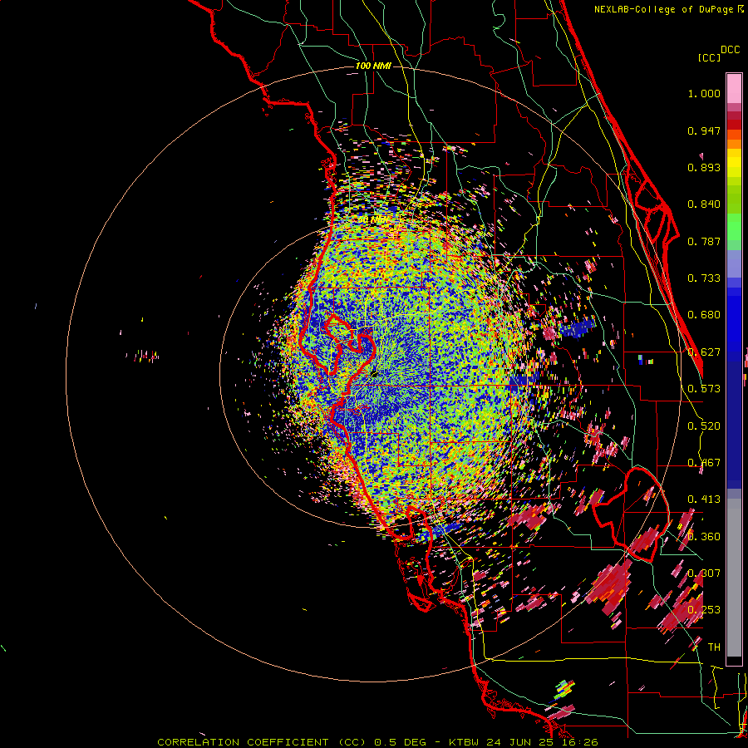
Task: Select the 0.413 scale value
Action: point(704,499)
